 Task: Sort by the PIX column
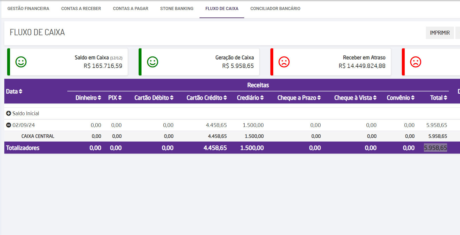120,98
